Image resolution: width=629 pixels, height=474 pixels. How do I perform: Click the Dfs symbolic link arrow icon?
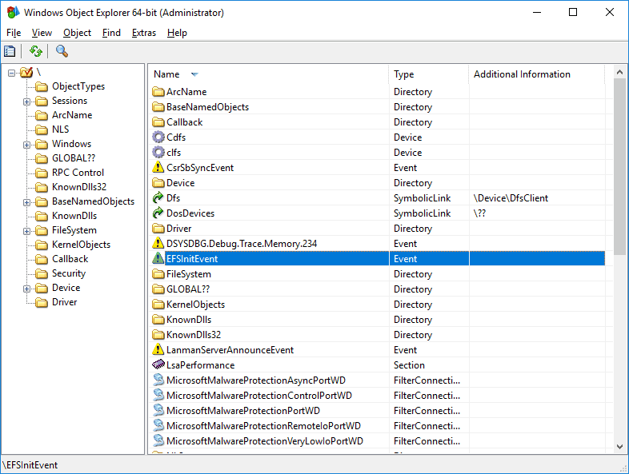click(x=158, y=198)
